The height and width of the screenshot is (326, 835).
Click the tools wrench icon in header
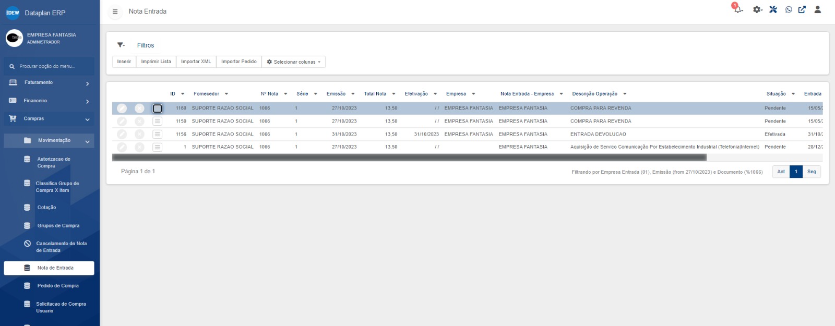point(773,9)
